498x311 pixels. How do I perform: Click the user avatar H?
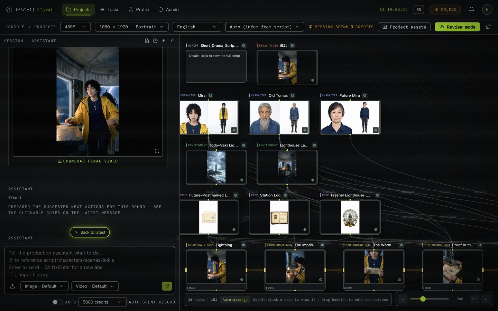click(487, 10)
